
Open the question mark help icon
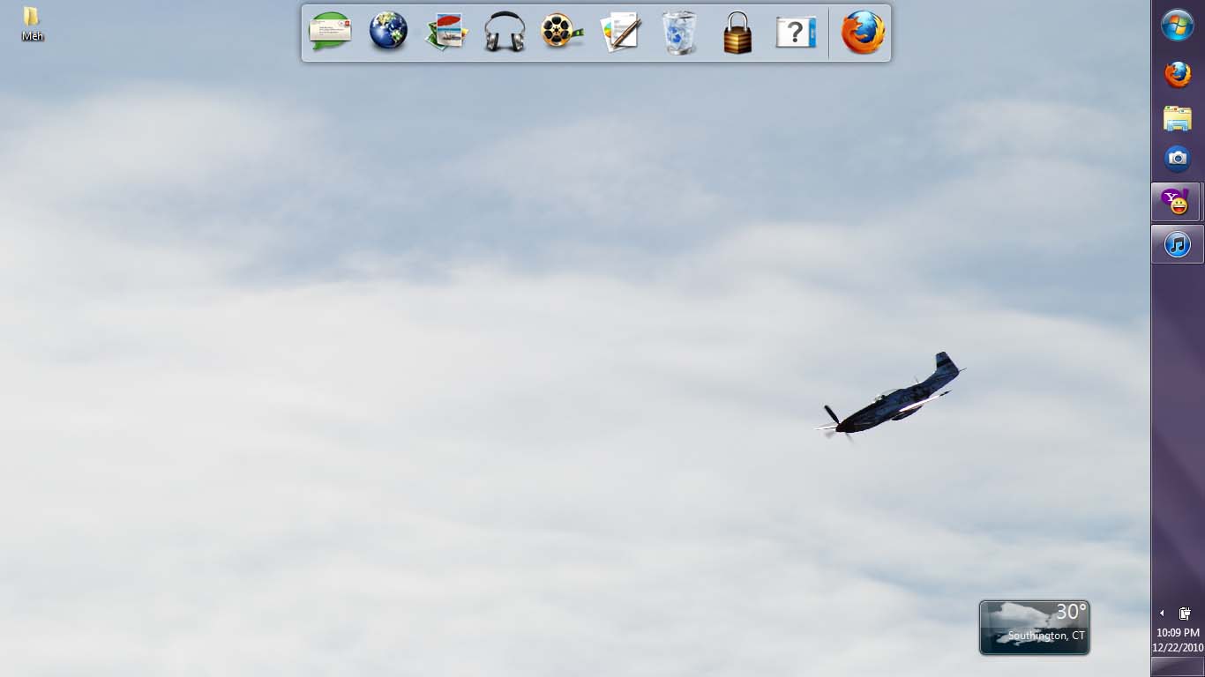tap(796, 33)
